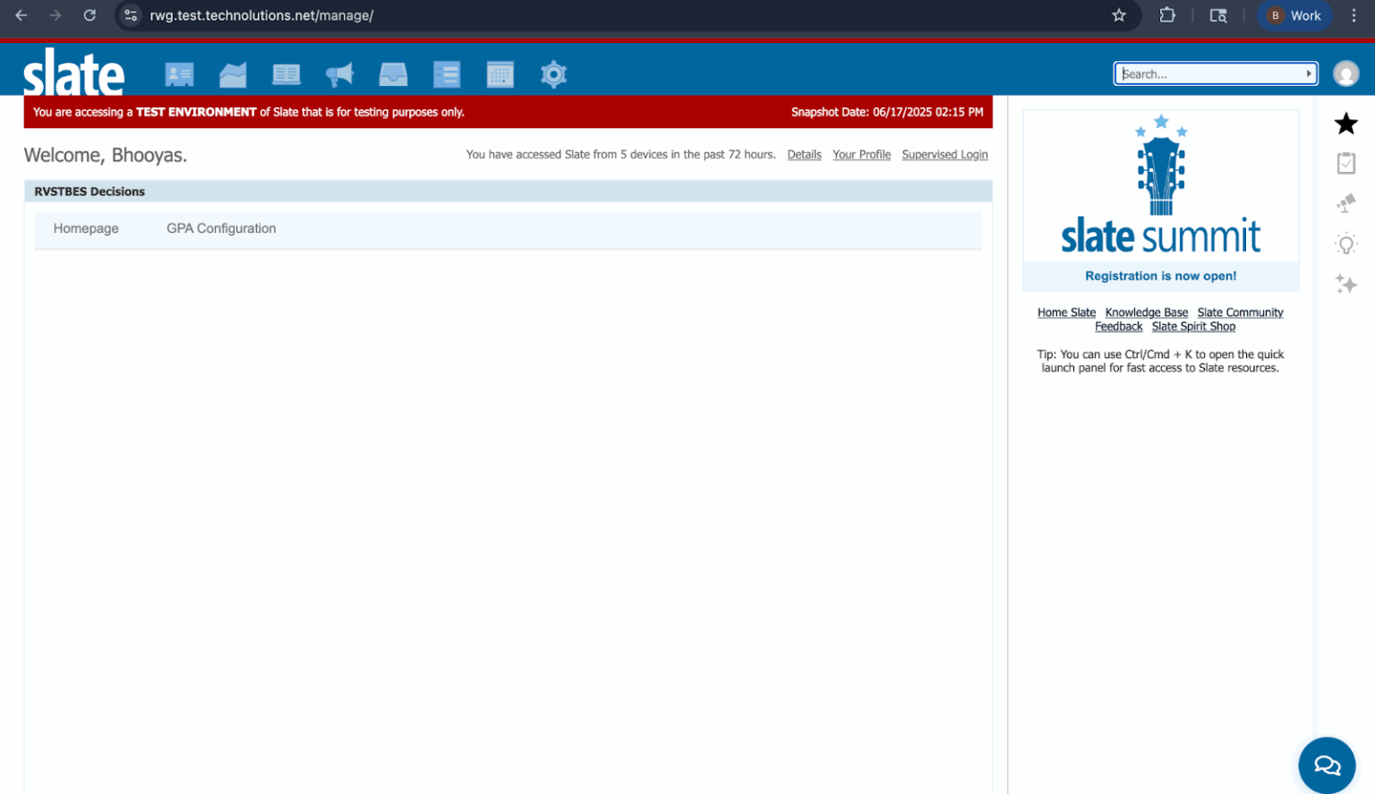Expand the search suggestions arrow in the search box
Screen dimensions: 1375x794
1309,73
